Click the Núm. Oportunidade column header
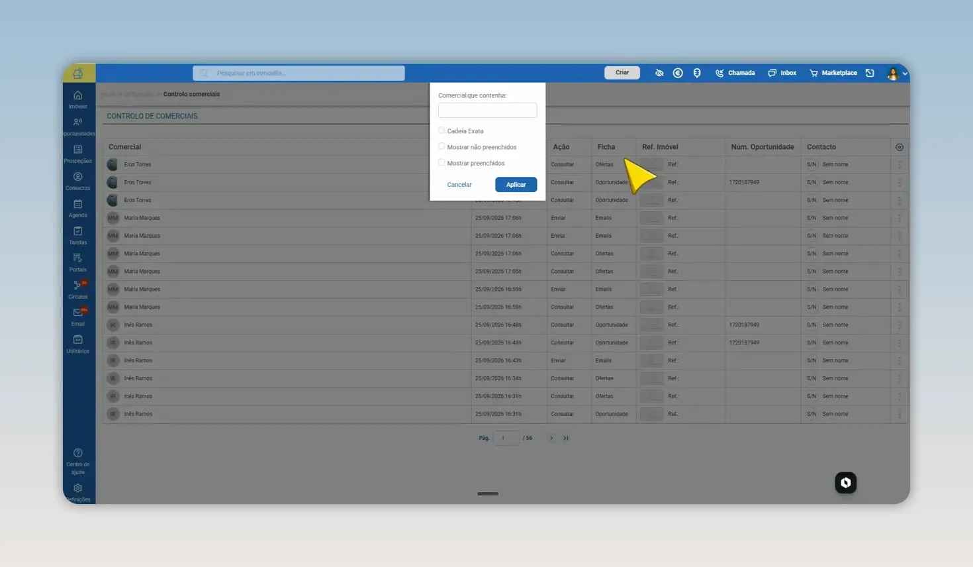 pos(763,147)
